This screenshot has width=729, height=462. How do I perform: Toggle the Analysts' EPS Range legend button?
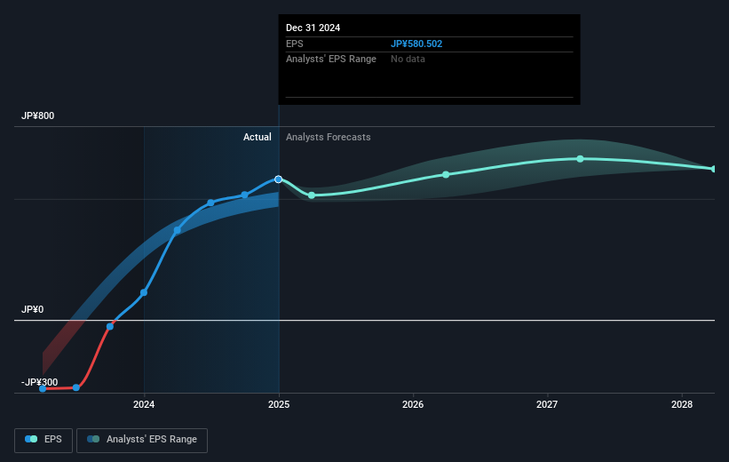[142, 440]
